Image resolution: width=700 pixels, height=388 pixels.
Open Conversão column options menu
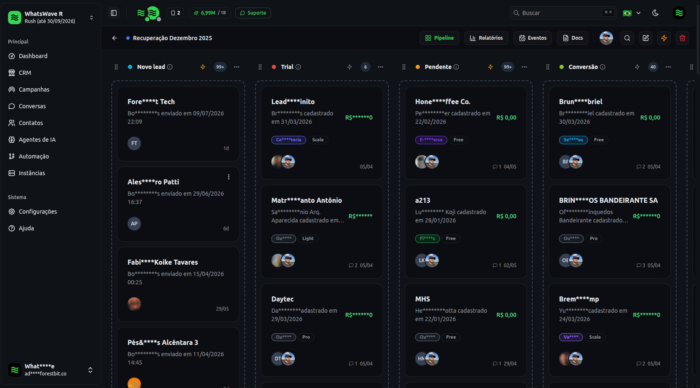click(668, 67)
